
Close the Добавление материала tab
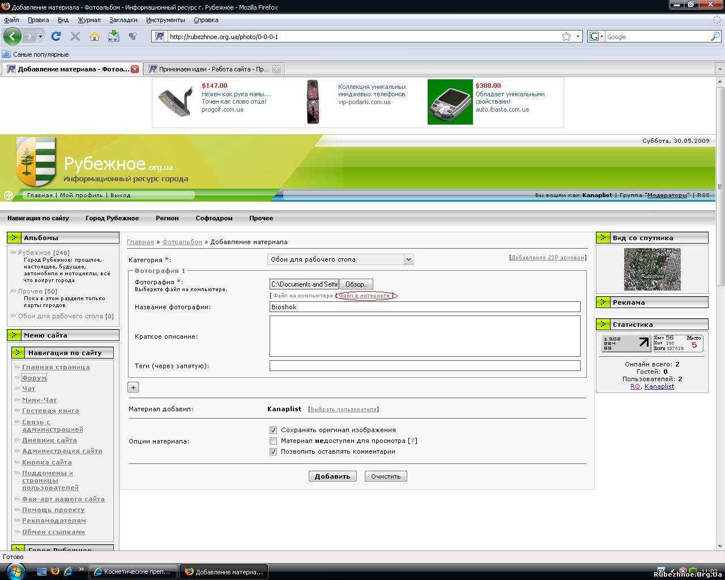pos(135,69)
